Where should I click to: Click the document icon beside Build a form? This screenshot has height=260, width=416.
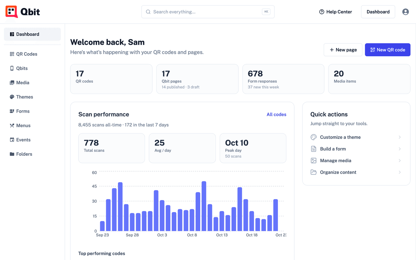tap(313, 149)
